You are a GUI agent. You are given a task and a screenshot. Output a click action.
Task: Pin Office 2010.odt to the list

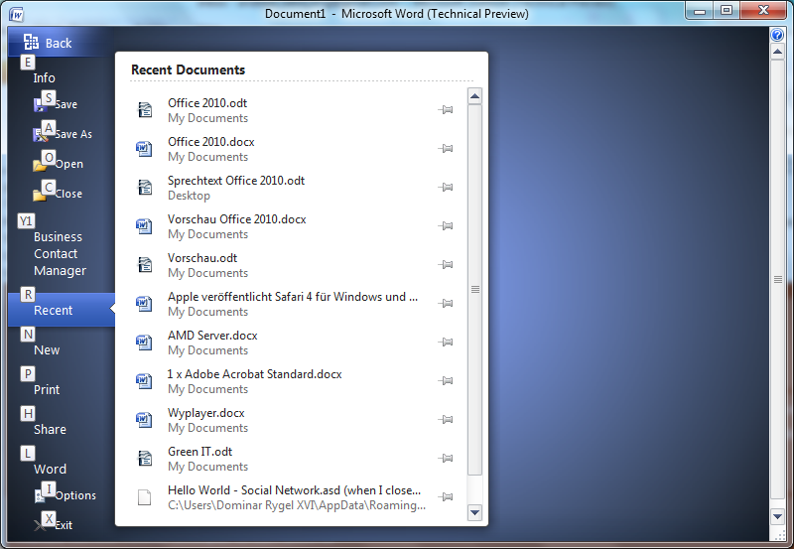click(446, 109)
